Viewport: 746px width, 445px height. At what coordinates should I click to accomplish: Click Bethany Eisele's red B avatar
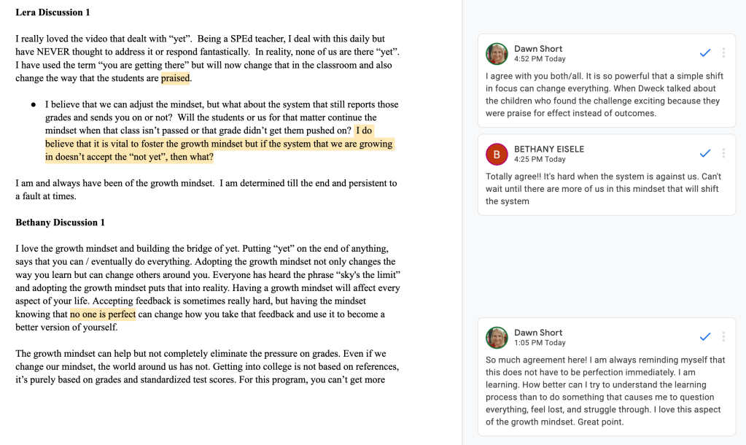(x=497, y=154)
